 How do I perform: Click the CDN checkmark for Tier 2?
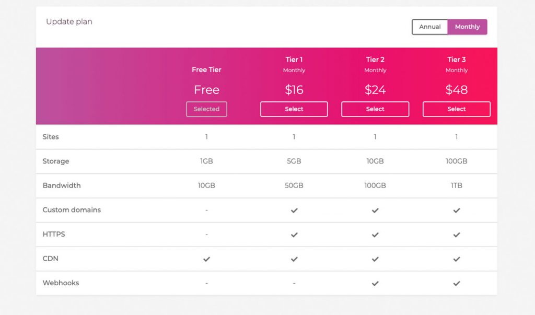click(x=375, y=259)
